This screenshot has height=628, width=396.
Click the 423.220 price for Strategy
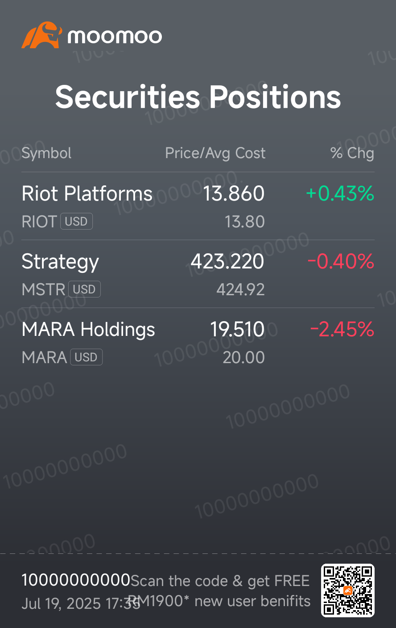(x=227, y=261)
